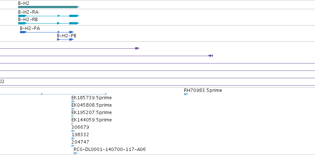Screen dimensions: 315x155
Task: Click the RC0-DL0001-140700-117-A06 feature arrow
Action: [76, 153]
